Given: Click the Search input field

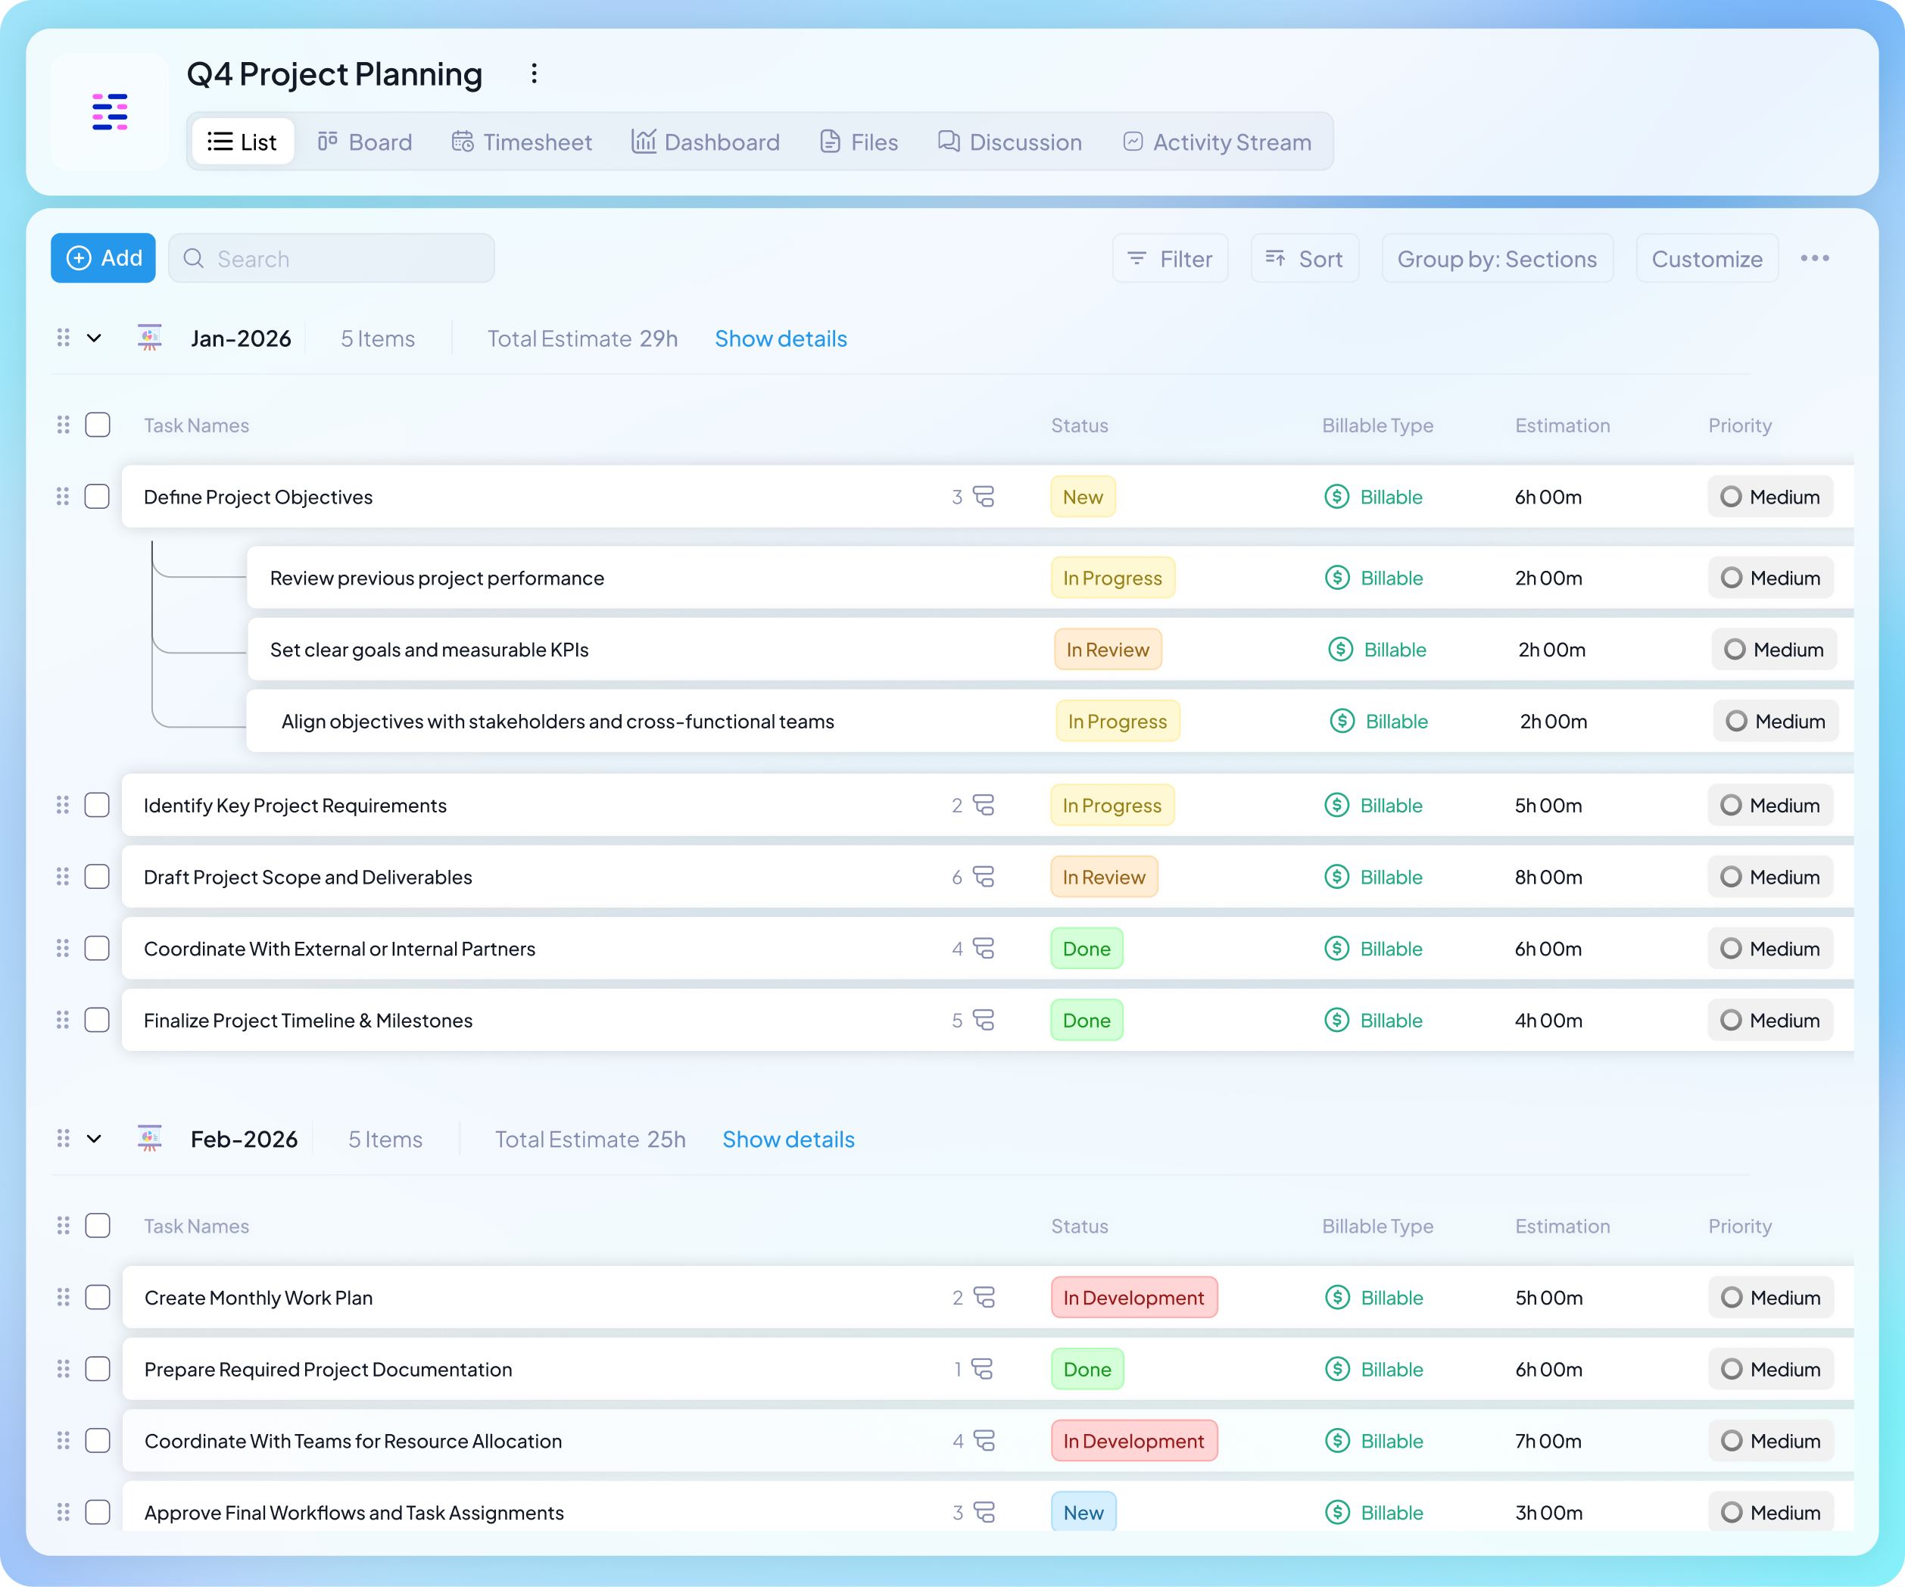Looking at the screenshot, I should tap(332, 259).
